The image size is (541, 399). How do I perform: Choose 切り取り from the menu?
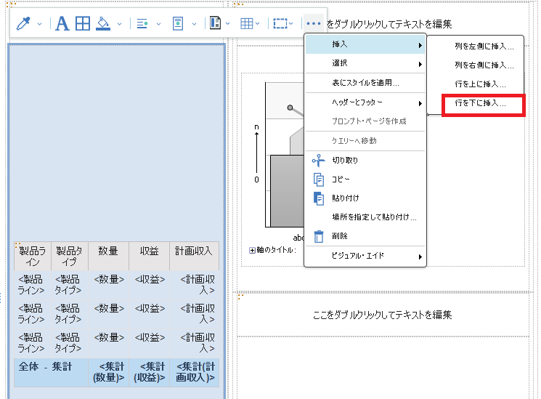coord(365,160)
